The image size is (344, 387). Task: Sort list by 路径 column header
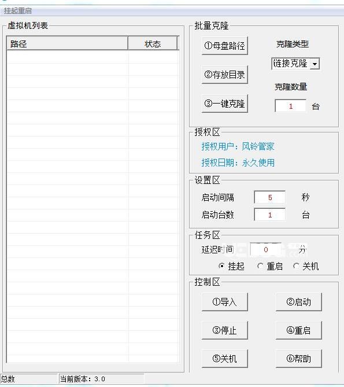point(67,44)
